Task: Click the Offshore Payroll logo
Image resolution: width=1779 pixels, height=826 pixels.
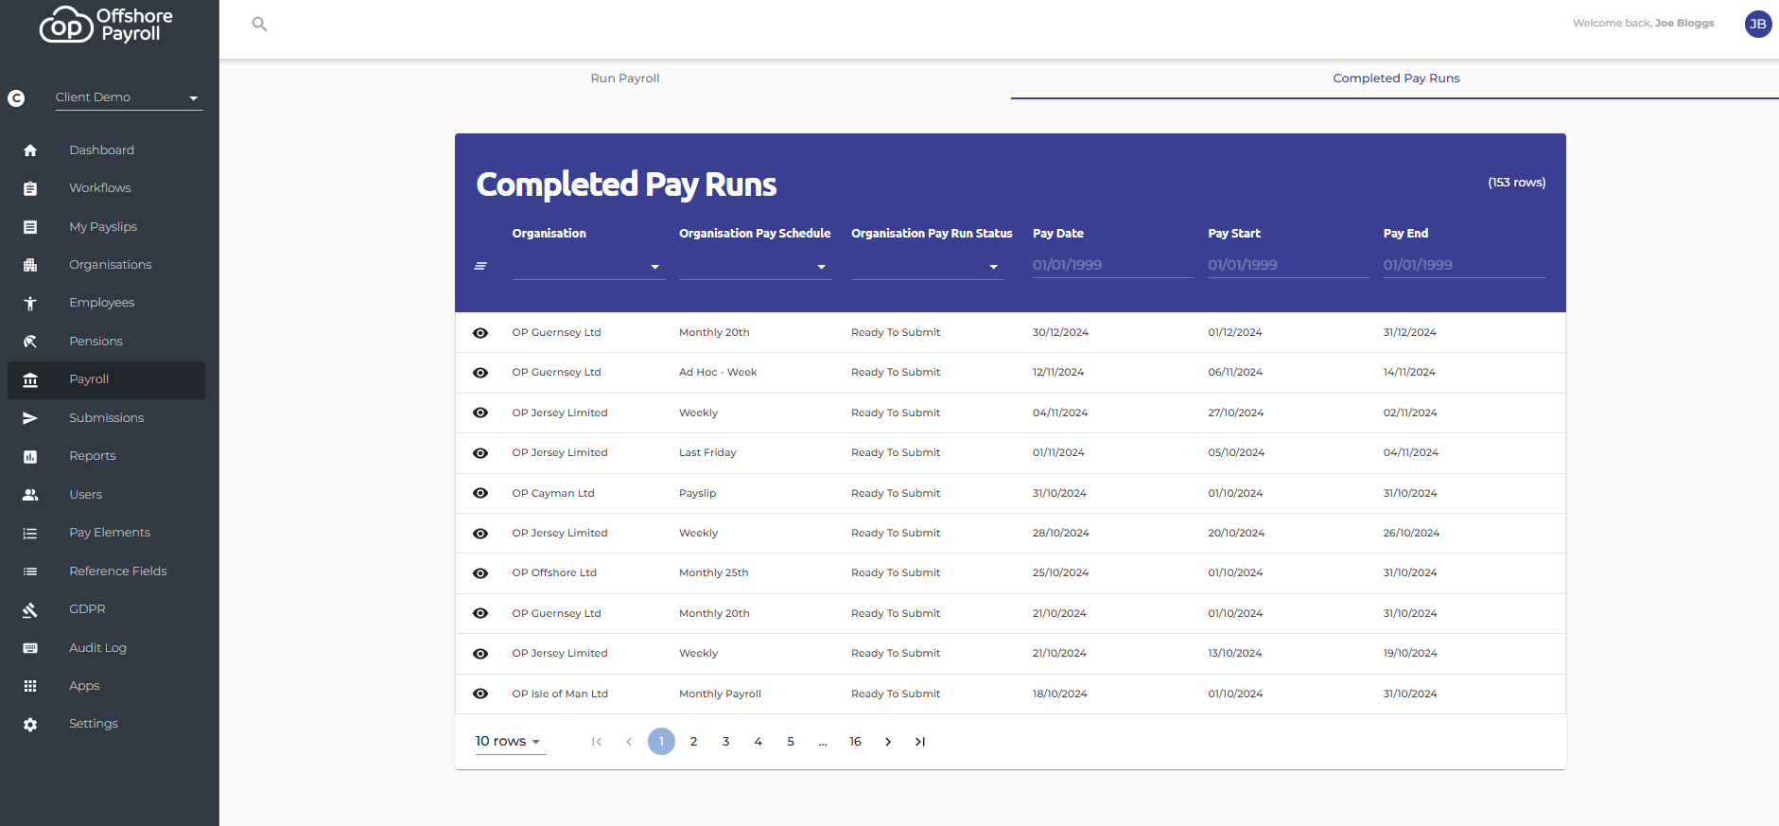Action: [x=106, y=25]
